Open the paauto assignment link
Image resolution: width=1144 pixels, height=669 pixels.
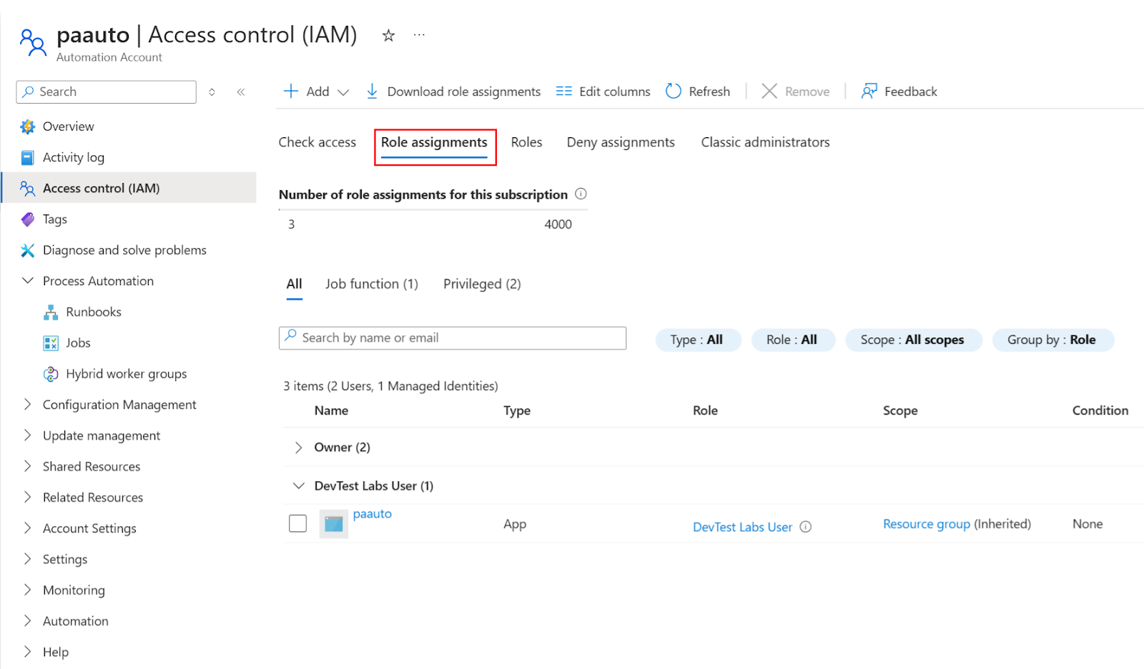(x=372, y=514)
